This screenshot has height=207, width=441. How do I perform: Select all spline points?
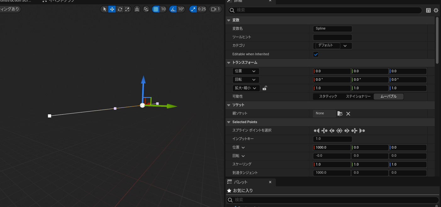tap(339, 130)
